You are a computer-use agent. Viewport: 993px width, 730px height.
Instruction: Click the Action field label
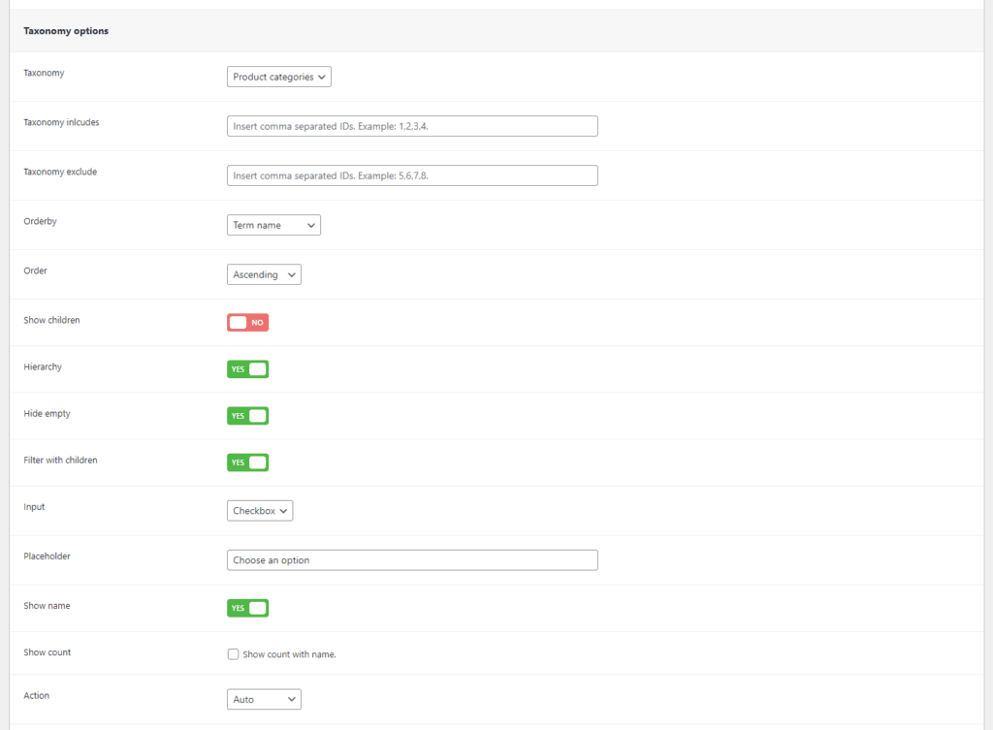point(36,695)
